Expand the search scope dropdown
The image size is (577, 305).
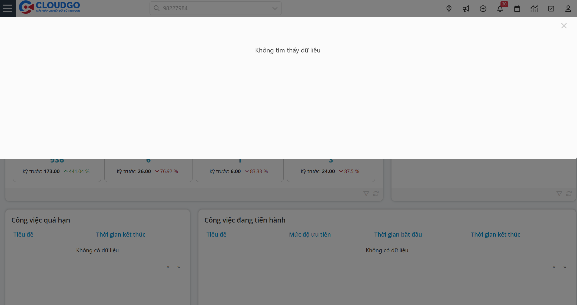pos(275,8)
